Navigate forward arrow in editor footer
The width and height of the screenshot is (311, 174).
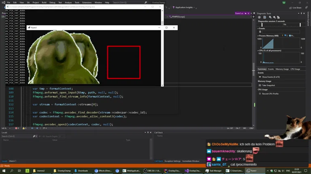click(37, 128)
